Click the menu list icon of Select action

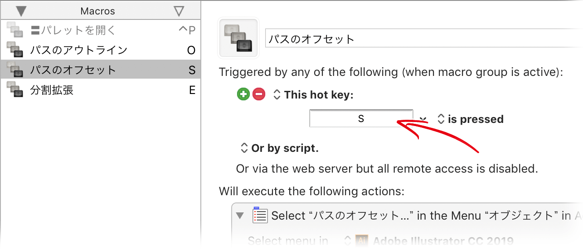260,215
